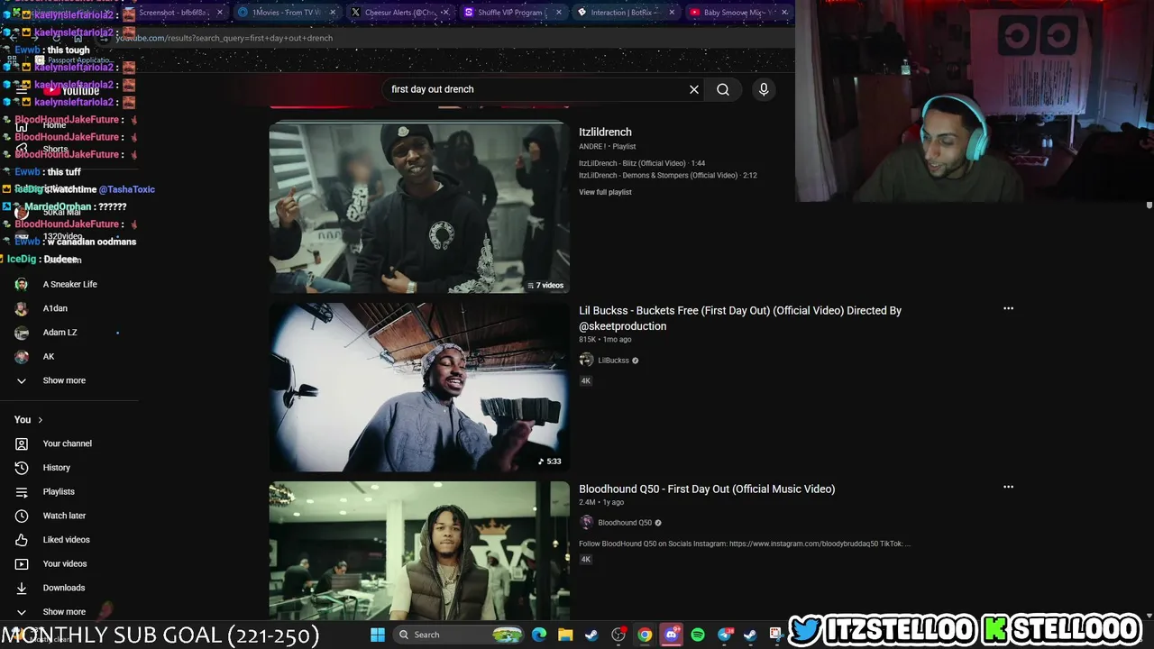Open File Explorer from the taskbar

(x=565, y=635)
